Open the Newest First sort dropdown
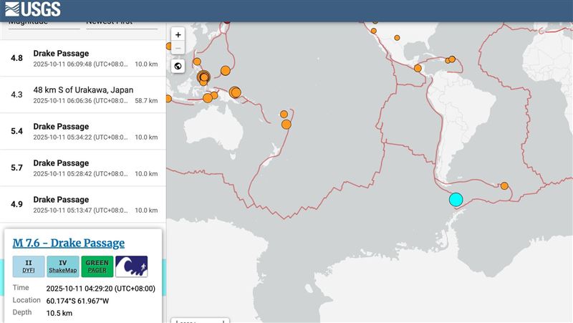 pos(122,24)
